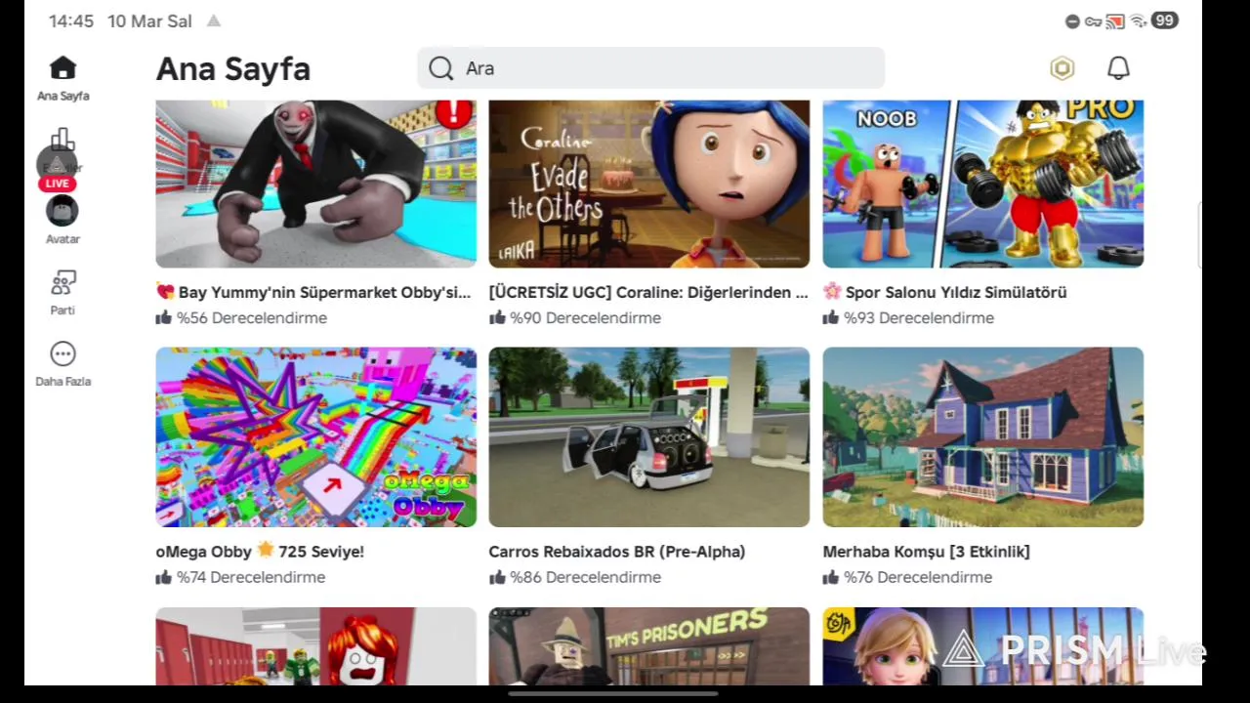The height and width of the screenshot is (703, 1250).
Task: Open Bay Yummy'nin Süpermarket Obby thumbnail
Action: pyautogui.click(x=315, y=184)
